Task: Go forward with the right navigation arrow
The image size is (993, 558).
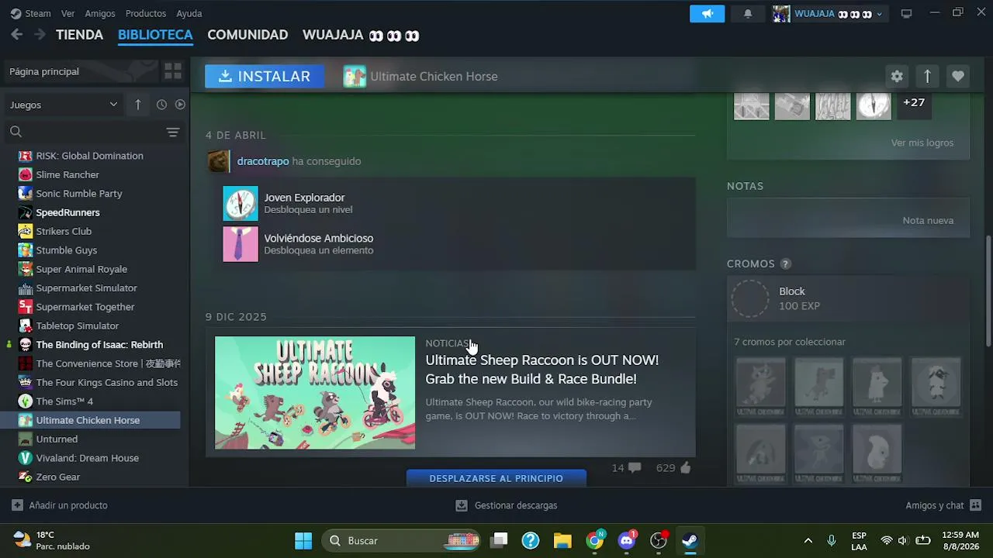Action: pyautogui.click(x=40, y=35)
